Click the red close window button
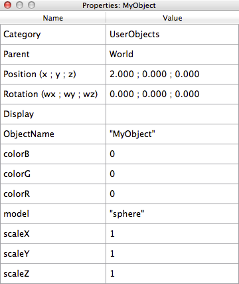 8,5
